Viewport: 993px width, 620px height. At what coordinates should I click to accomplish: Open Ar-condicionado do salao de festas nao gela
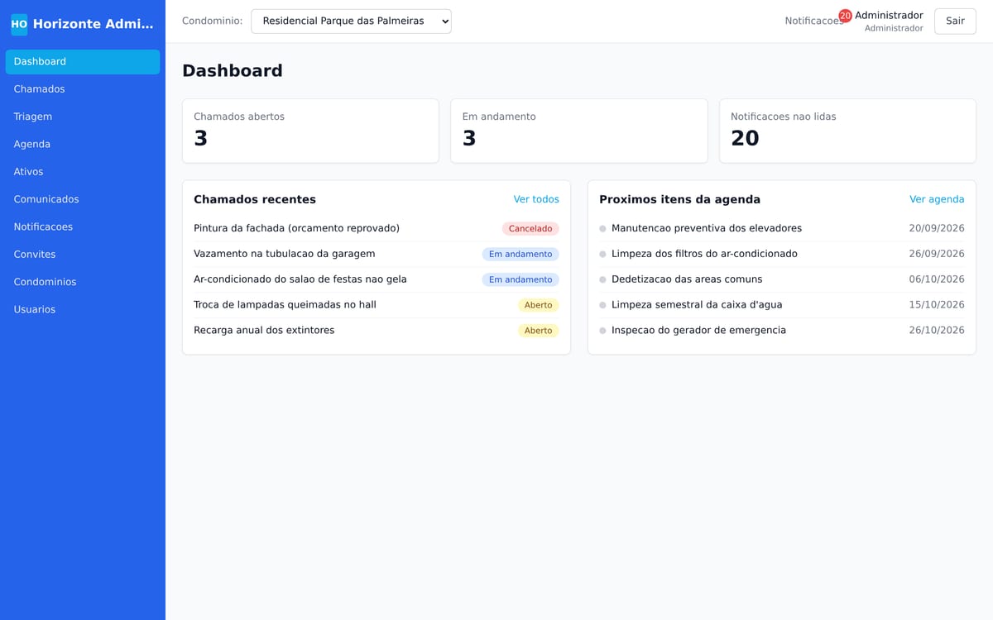pos(300,279)
